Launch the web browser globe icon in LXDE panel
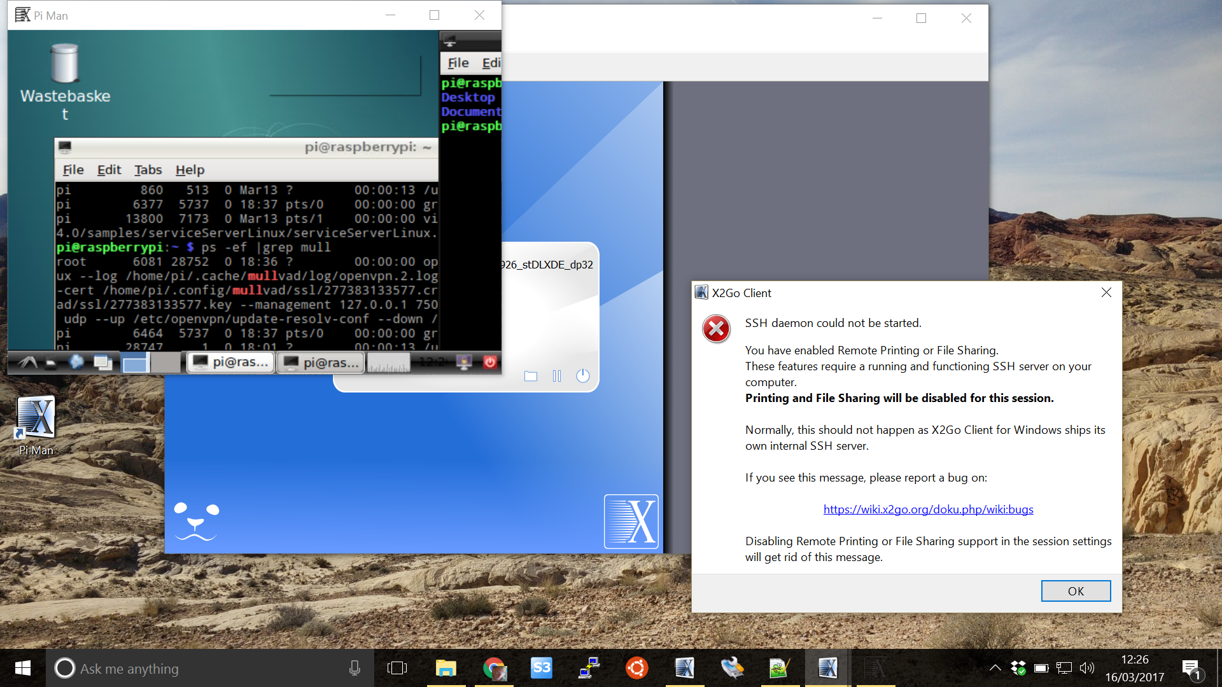 (x=76, y=363)
